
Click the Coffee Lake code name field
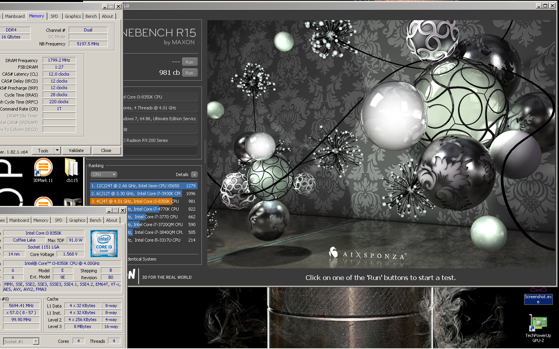[x=24, y=240]
